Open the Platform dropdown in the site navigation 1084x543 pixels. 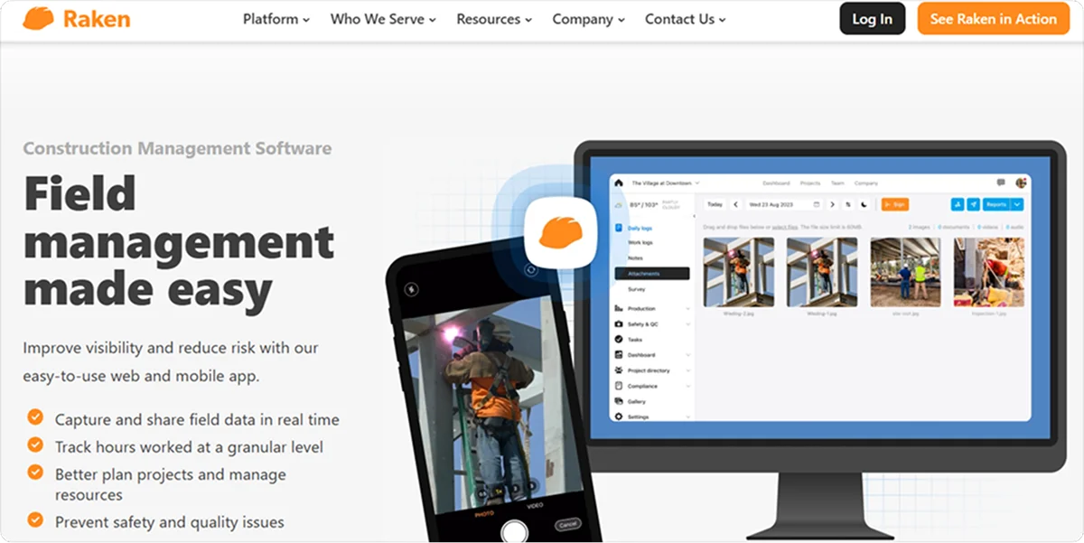coord(276,19)
